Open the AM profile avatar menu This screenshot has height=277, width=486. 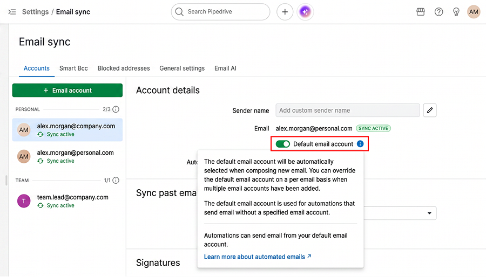click(x=474, y=12)
